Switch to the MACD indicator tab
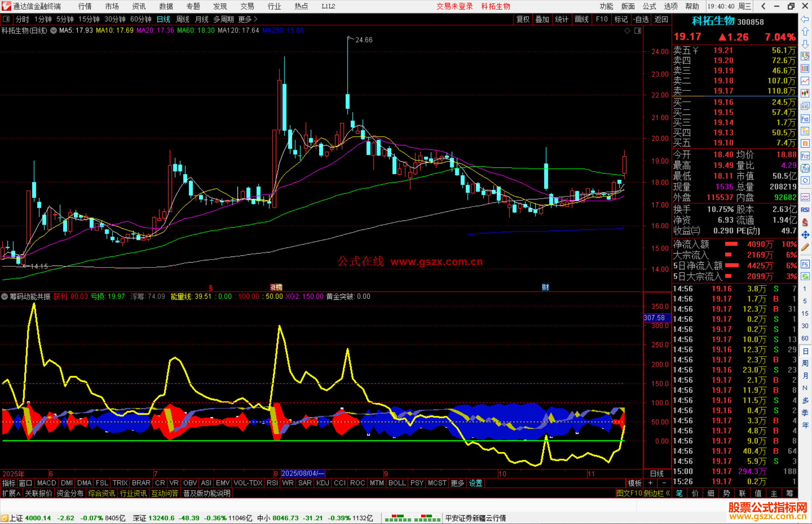Image resolution: width=812 pixels, height=524 pixels. click(47, 483)
